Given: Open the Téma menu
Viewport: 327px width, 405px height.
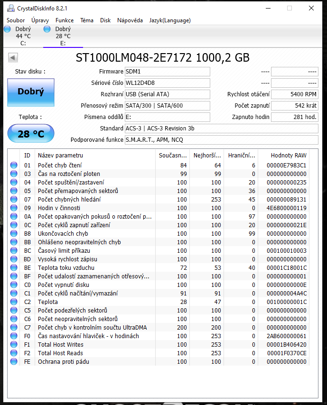Looking at the screenshot, I should pos(86,20).
